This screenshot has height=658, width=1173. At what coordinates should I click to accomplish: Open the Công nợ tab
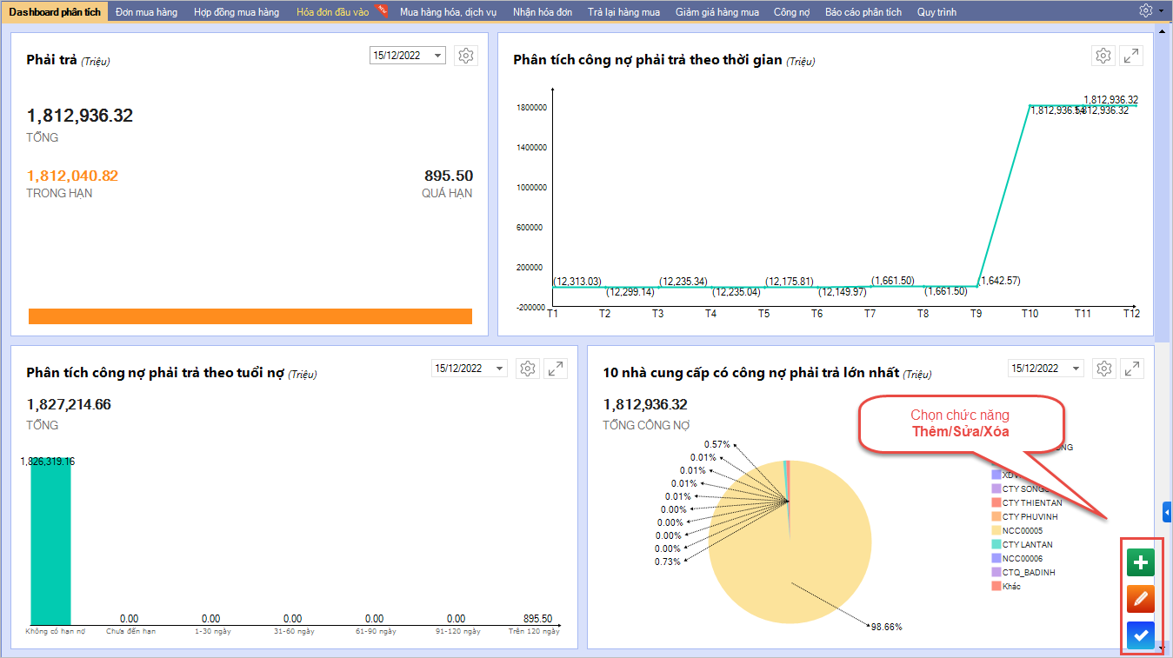[791, 12]
